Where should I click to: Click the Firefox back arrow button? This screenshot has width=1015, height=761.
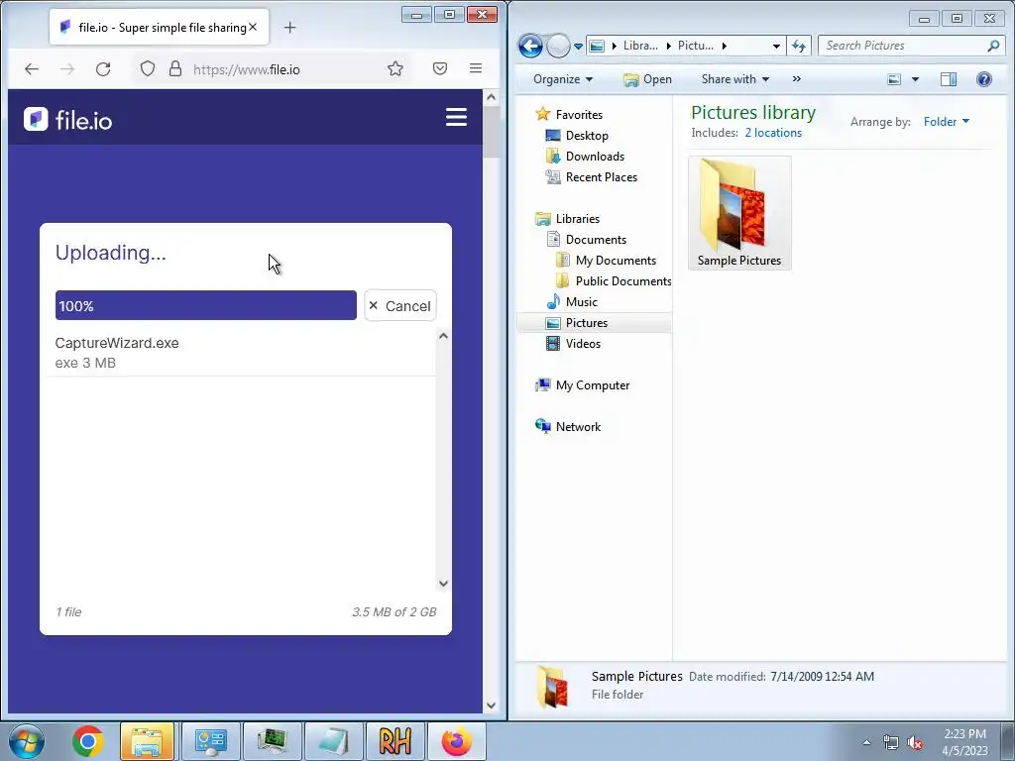pyautogui.click(x=31, y=68)
